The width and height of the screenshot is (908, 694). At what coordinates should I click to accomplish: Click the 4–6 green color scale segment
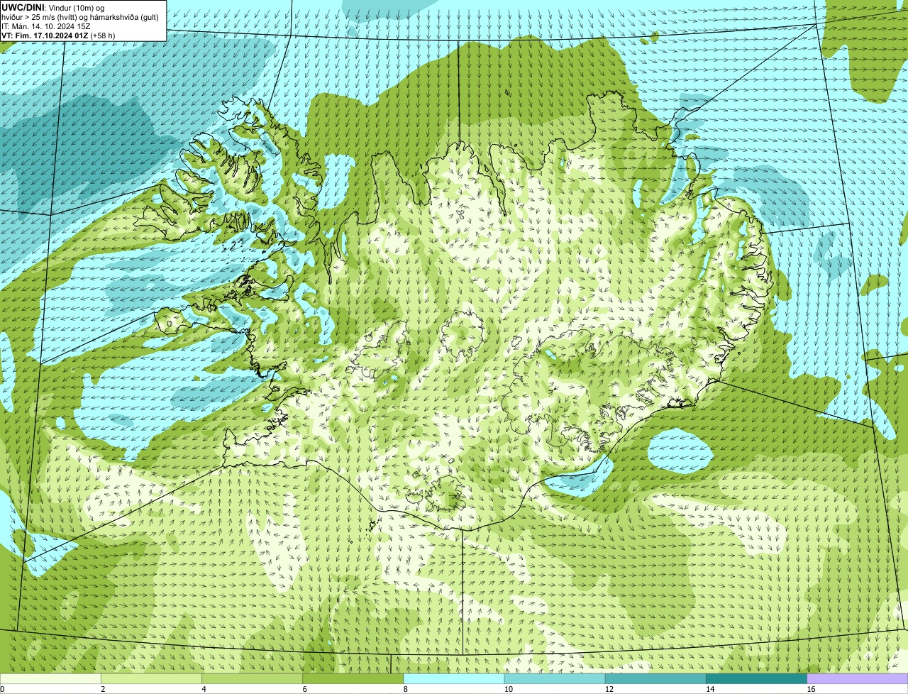pyautogui.click(x=253, y=678)
